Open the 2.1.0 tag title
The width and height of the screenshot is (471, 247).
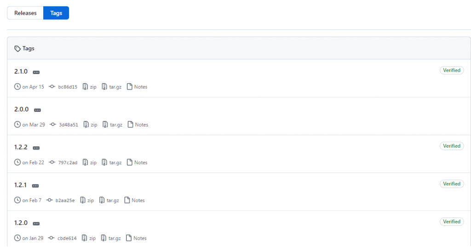21,71
